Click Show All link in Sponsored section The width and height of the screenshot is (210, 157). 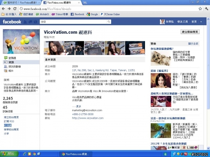click(193, 44)
